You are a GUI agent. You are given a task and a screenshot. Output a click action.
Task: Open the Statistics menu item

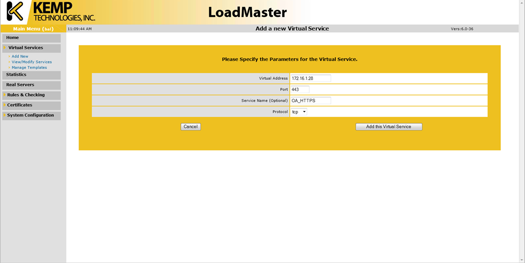[x=31, y=75]
